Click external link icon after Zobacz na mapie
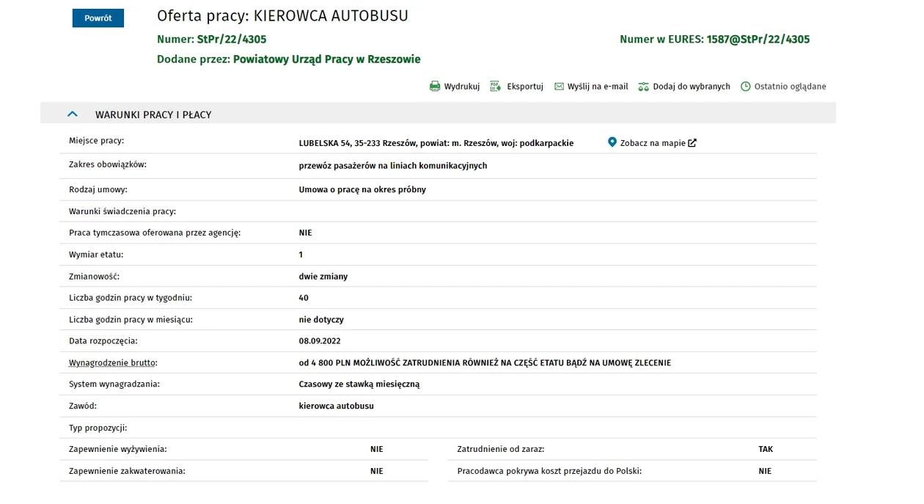This screenshot has width=924, height=504. (x=692, y=143)
